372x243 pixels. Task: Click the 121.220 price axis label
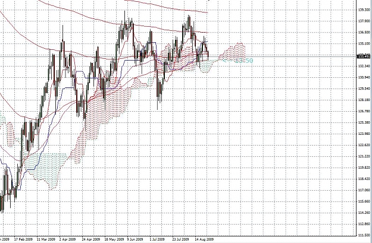click(x=364, y=156)
